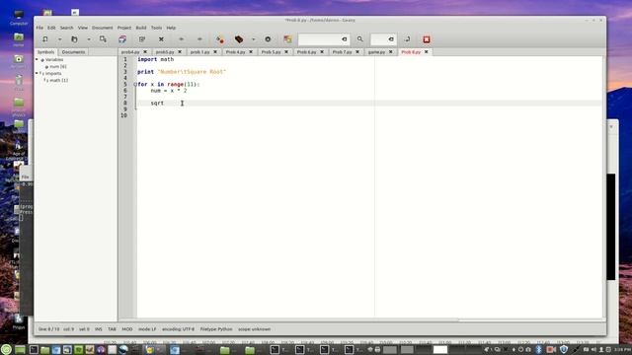Switch to the Prob 4.py editor tab
The height and width of the screenshot is (355, 632).
click(235, 52)
